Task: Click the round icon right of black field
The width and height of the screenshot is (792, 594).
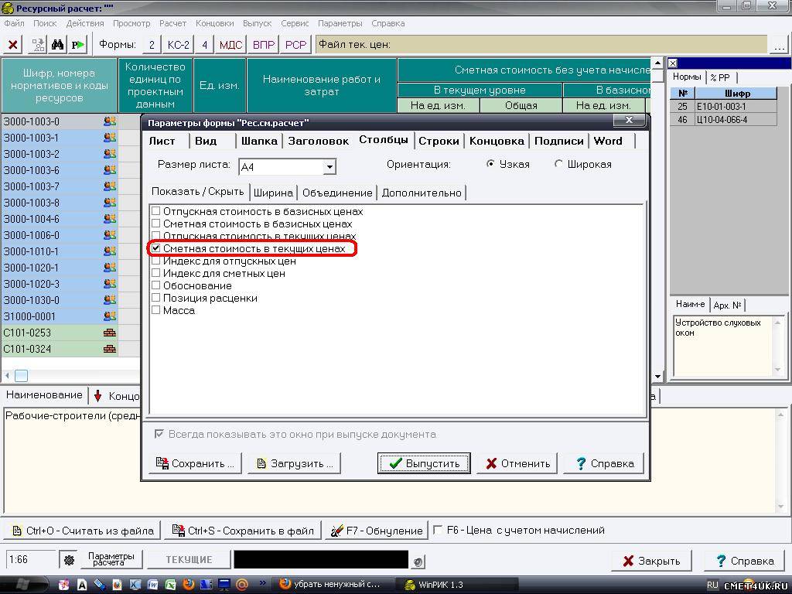Action: click(418, 562)
